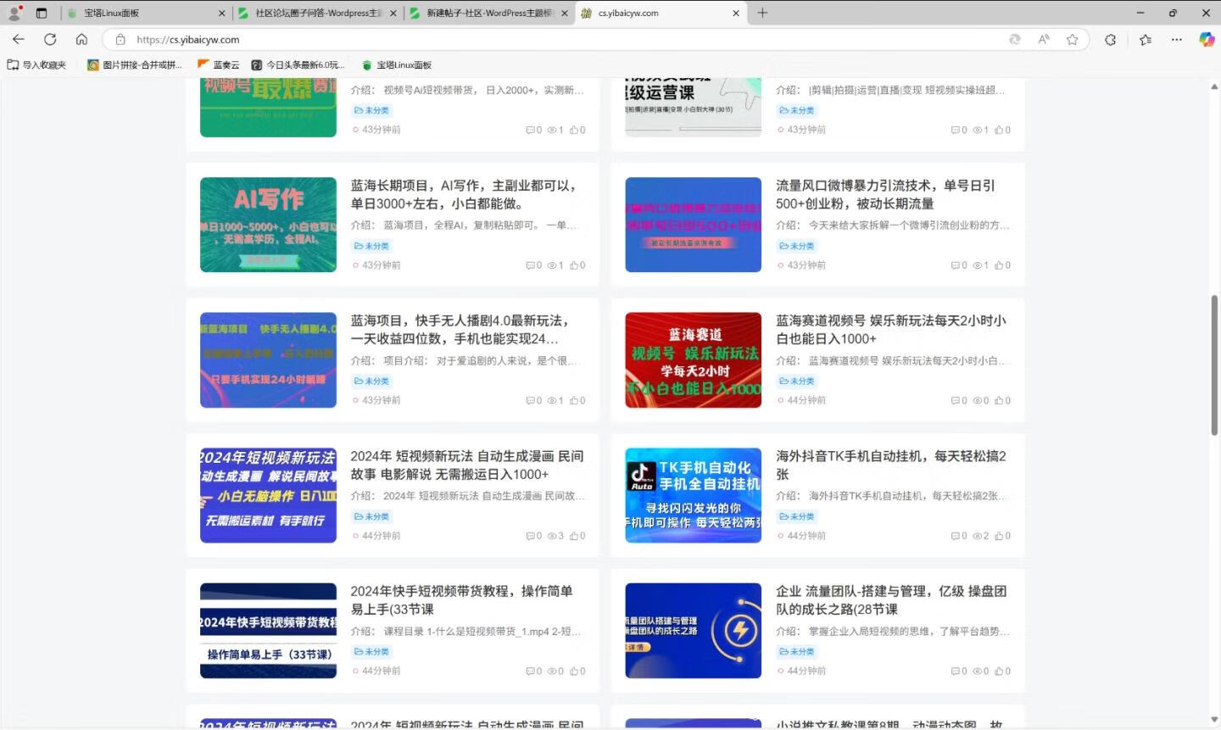Open the 蓝奏云 bookmark
Viewport: 1221px width, 730px height.
click(x=222, y=64)
